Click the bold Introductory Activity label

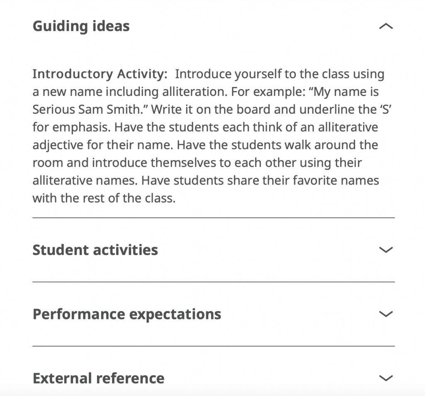tap(100, 74)
